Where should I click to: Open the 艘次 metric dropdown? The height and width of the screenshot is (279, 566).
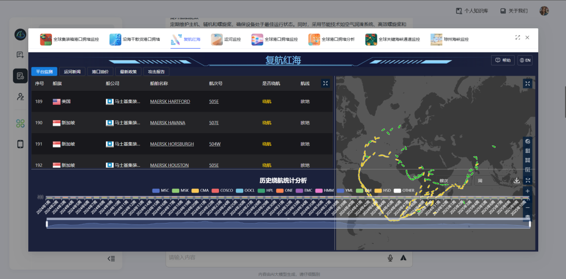[x=453, y=181]
